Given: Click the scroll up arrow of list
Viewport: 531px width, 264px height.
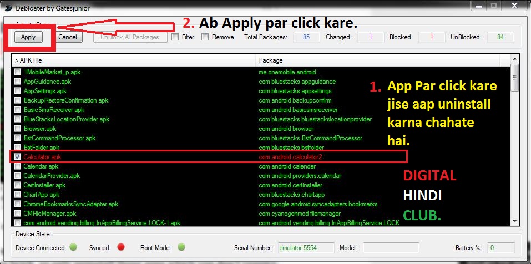Looking at the screenshot, I should click(515, 59).
